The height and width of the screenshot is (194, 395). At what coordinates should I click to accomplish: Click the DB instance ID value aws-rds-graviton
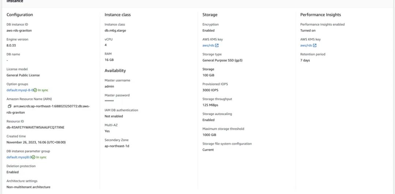point(19,31)
